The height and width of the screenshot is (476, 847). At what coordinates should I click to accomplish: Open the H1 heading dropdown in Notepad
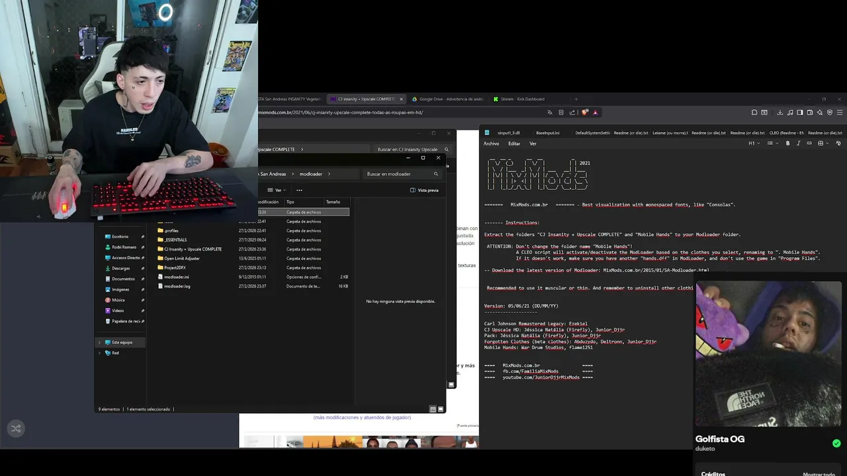754,143
